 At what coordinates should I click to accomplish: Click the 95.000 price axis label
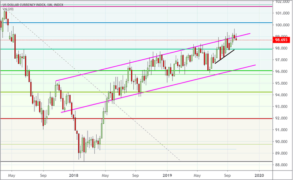281,83
